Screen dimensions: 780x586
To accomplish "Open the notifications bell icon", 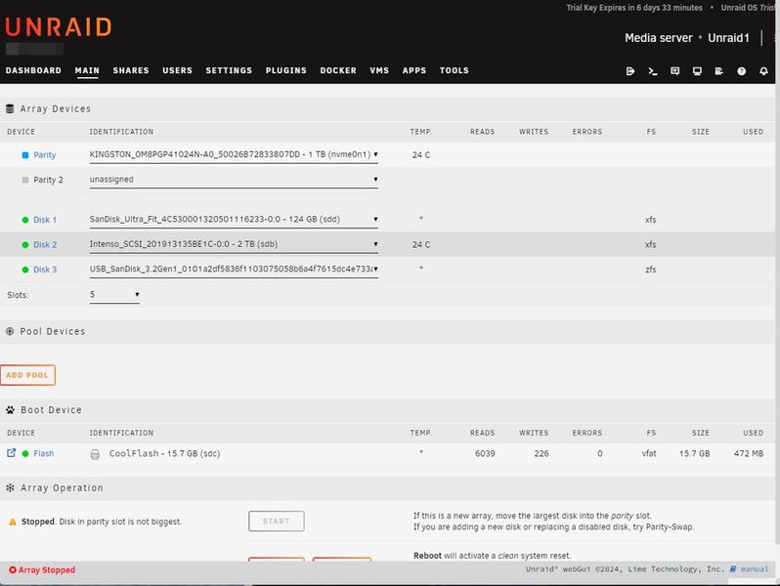I will tap(763, 71).
